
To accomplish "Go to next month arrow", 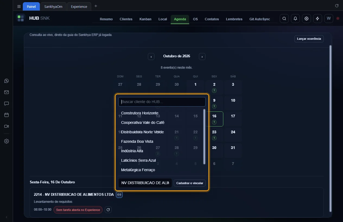I will [202, 56].
